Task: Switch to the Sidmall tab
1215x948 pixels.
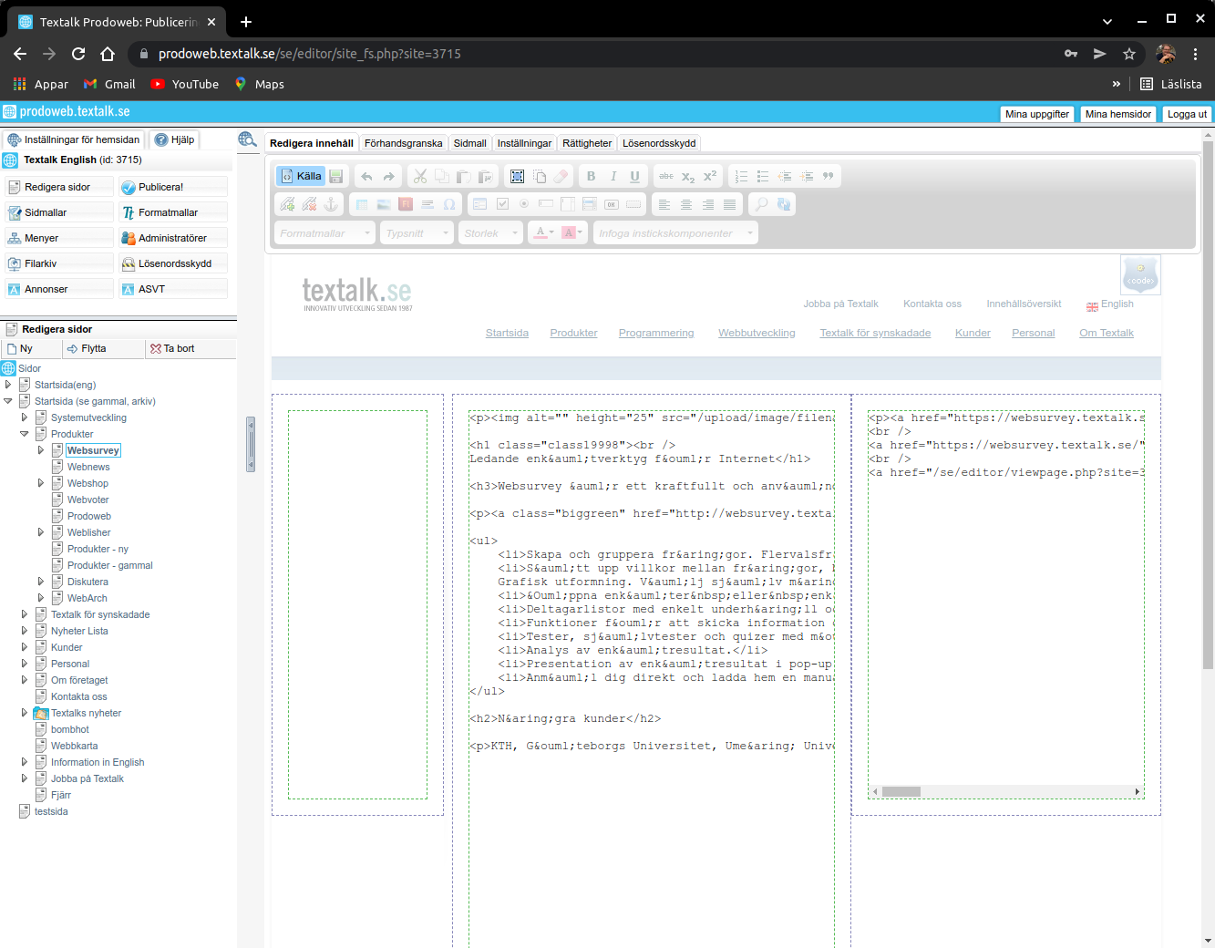Action: tap(470, 143)
